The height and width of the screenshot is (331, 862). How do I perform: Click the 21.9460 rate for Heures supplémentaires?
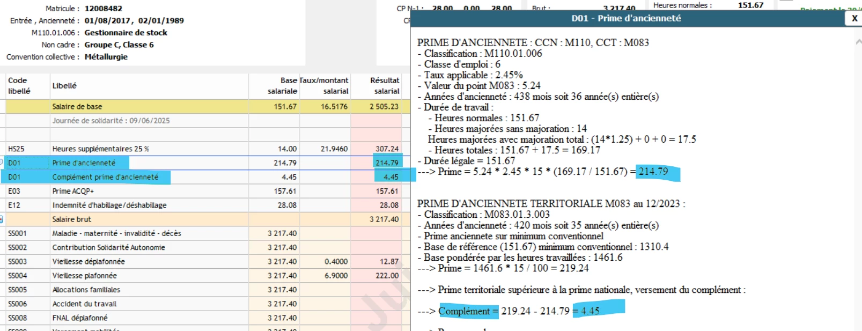click(334, 149)
